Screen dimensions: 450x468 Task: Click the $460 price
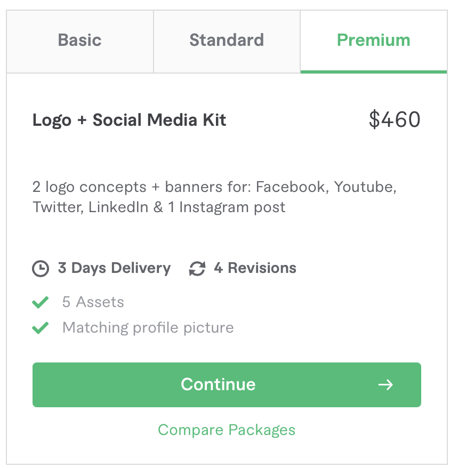point(395,120)
